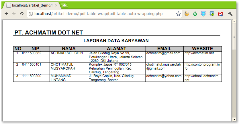Click the NAMA column header
The height and width of the screenshot is (124, 239).
coord(69,49)
